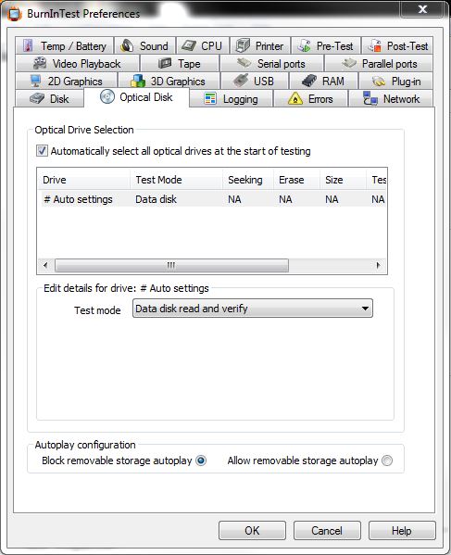The height and width of the screenshot is (555, 451).
Task: Select Allow removable storage autoplay
Action: point(387,460)
